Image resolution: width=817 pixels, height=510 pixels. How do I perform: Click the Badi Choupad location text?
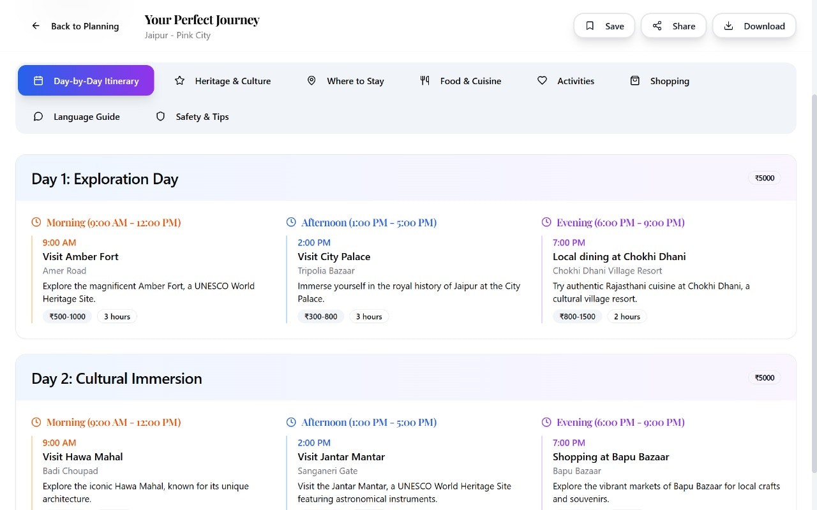tap(70, 470)
